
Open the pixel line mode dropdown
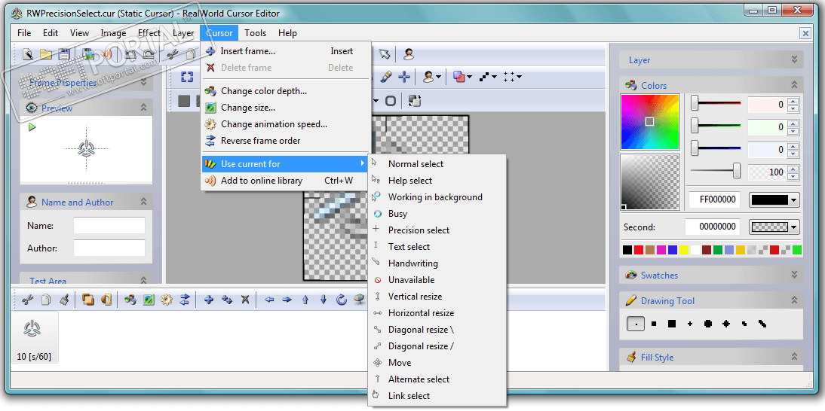pyautogui.click(x=495, y=78)
